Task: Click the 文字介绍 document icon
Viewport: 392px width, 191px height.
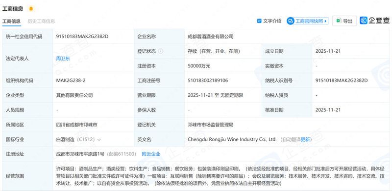Action: point(259,21)
